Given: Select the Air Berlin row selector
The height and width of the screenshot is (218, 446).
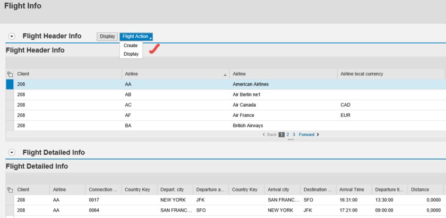Looking at the screenshot, I should pos(10,94).
